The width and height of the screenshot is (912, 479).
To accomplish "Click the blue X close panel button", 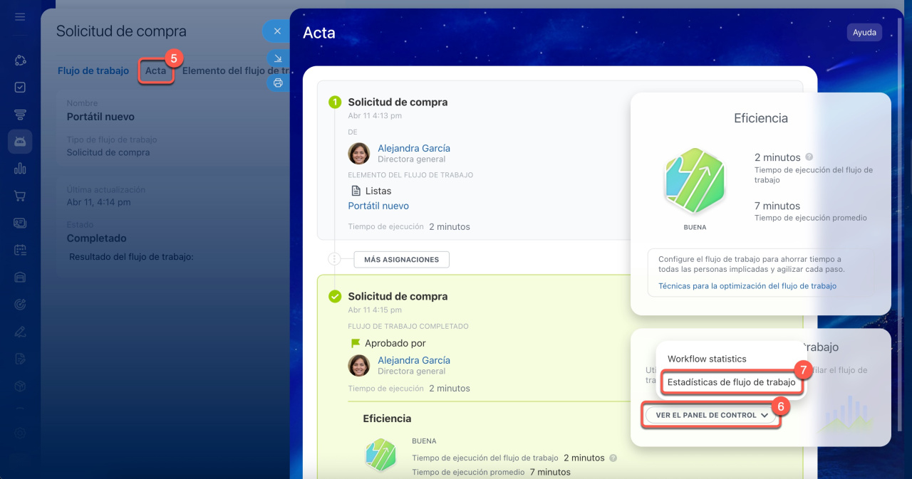I will coord(277,31).
